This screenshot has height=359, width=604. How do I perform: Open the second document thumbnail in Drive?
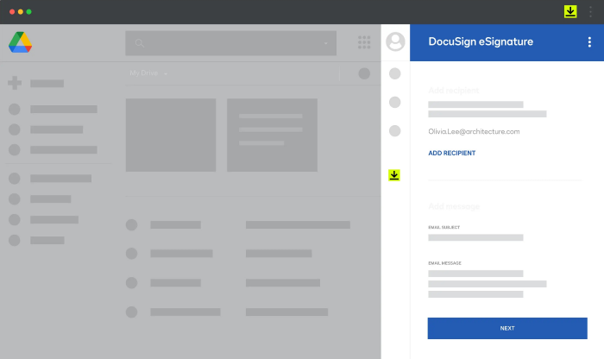(x=272, y=134)
